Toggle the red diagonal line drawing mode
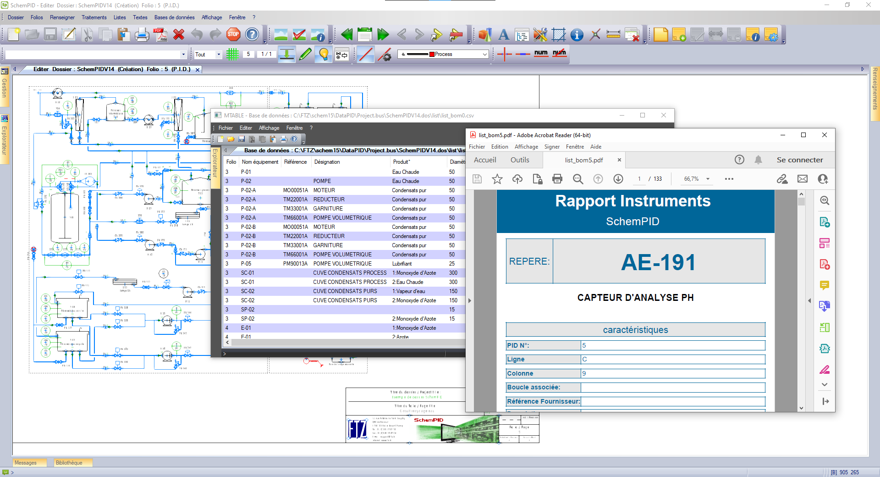Screen dimensions: 880x477 [x=365, y=54]
